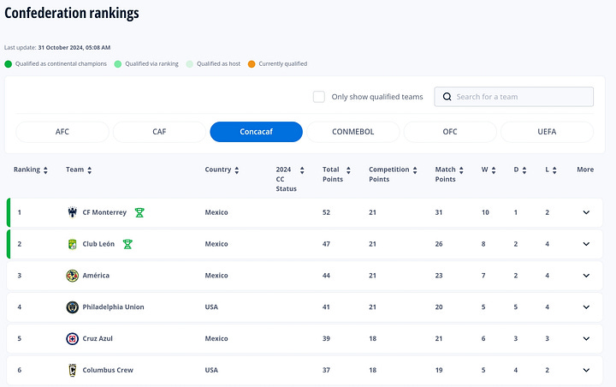This screenshot has width=616, height=387.
Task: Open the Columbus Crew team name
Action: tap(108, 370)
